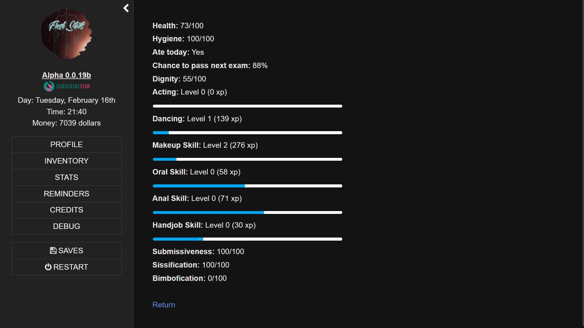This screenshot has height=328, width=584.
Task: Open the REMINDERS page
Action: click(66, 194)
